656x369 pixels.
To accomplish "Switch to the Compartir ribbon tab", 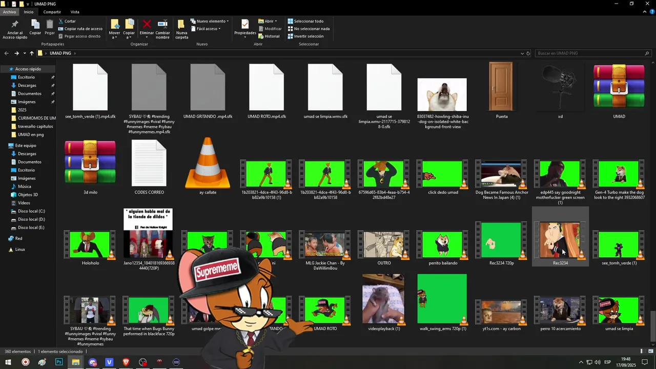I will [x=52, y=12].
